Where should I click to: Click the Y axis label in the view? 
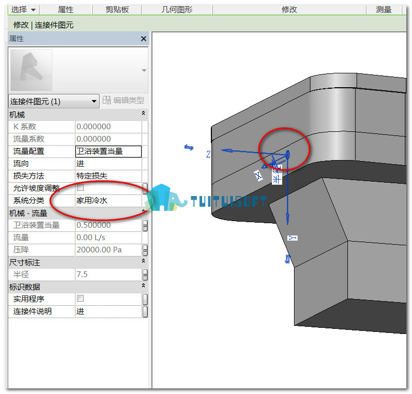point(292,238)
